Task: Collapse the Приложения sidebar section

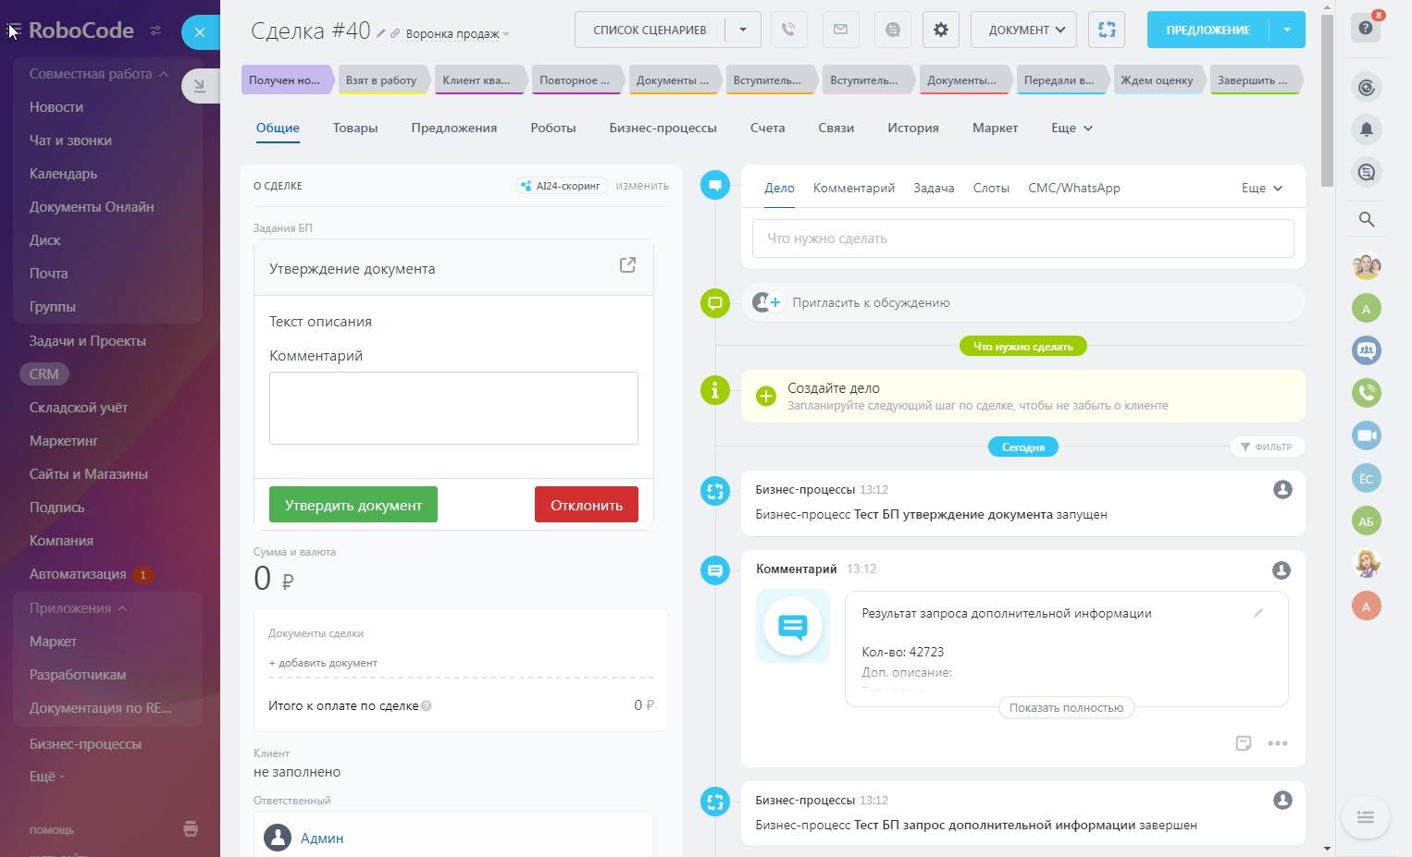Action: tap(78, 608)
